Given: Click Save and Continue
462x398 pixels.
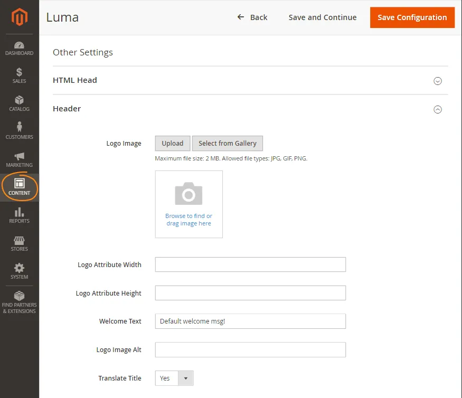Looking at the screenshot, I should (x=322, y=17).
